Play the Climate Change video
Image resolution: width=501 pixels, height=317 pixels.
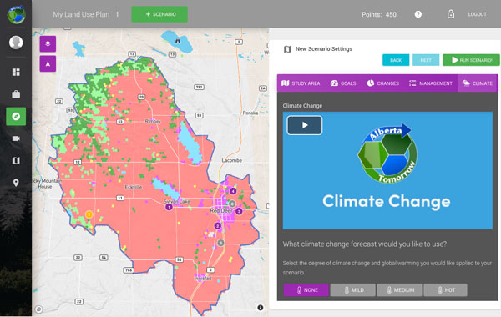click(x=305, y=125)
